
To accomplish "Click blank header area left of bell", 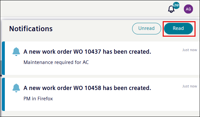I will (x=83, y=9).
